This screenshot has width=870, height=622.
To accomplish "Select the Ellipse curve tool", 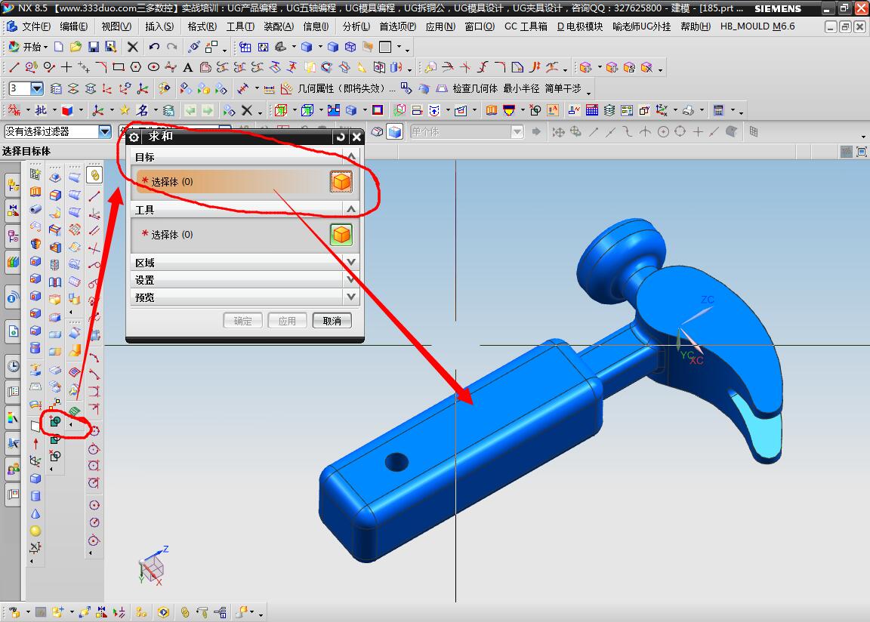I will click(153, 68).
